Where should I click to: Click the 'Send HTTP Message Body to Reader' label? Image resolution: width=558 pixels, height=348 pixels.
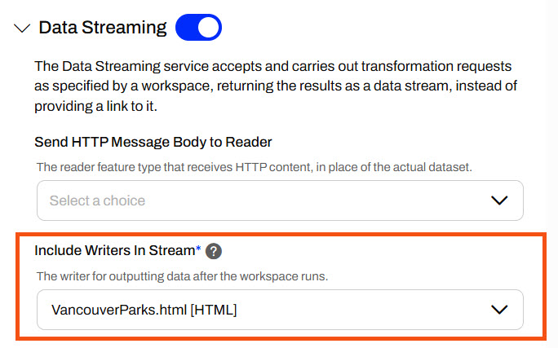coord(153,142)
